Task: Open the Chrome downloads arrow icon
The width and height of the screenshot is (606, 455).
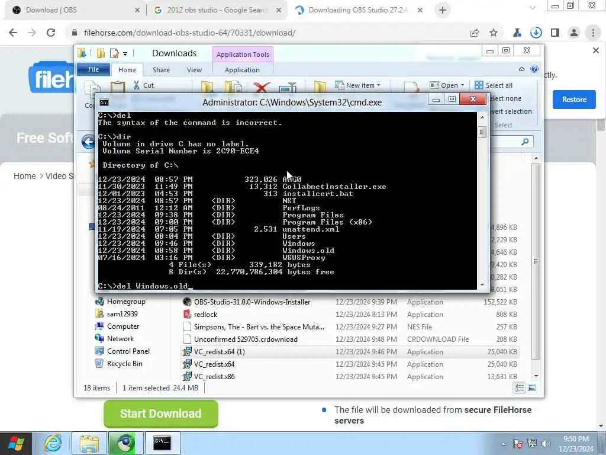Action: [536, 33]
